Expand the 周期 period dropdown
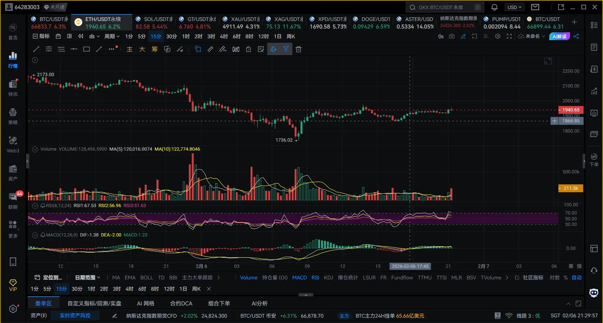 click(112, 36)
